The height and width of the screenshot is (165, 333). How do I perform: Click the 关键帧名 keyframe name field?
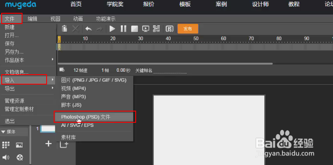tap(170, 70)
